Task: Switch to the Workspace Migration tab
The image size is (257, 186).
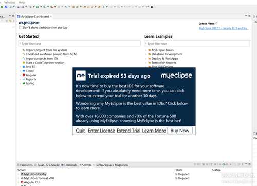Action: 112,165
